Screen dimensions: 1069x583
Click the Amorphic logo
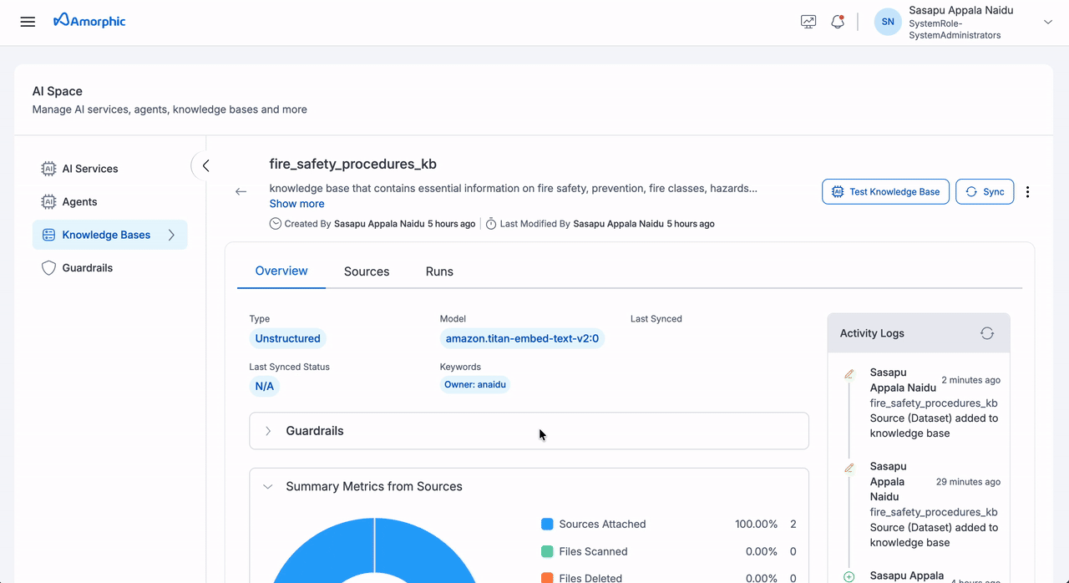click(89, 20)
